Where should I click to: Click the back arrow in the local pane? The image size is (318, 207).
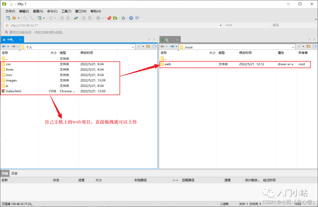[x=4, y=47]
